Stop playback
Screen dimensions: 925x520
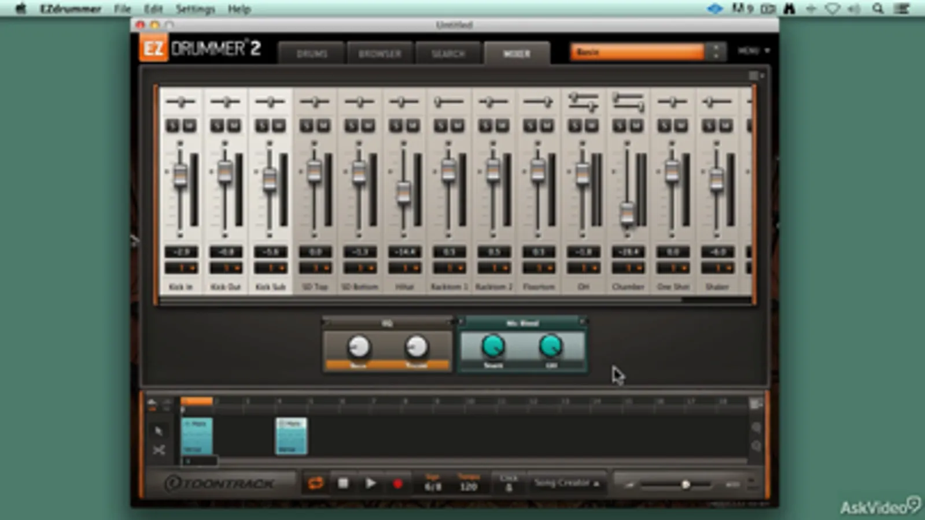click(x=343, y=483)
